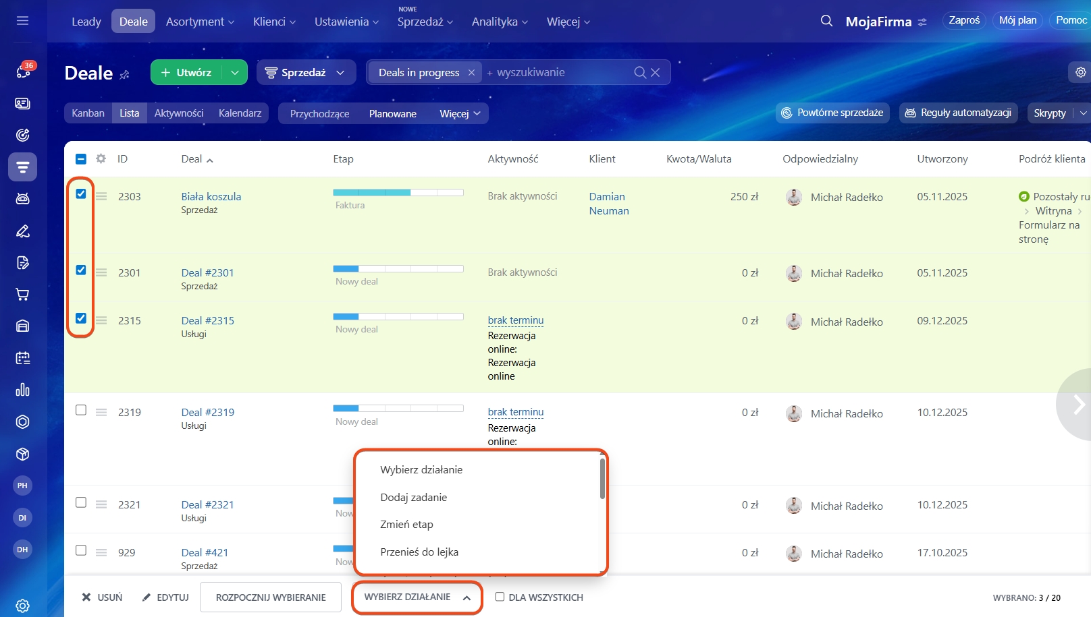Choose Zmień etap from the action menu
The height and width of the screenshot is (617, 1091).
click(x=406, y=524)
